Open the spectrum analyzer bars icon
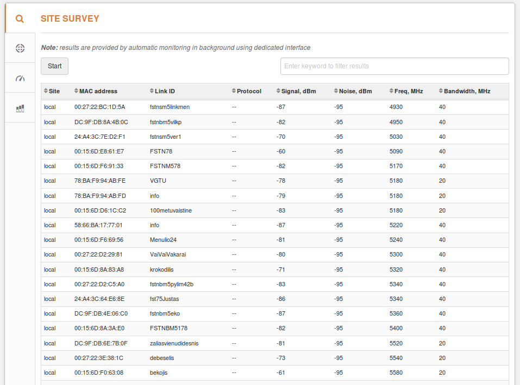This screenshot has height=385, width=520. pos(20,108)
